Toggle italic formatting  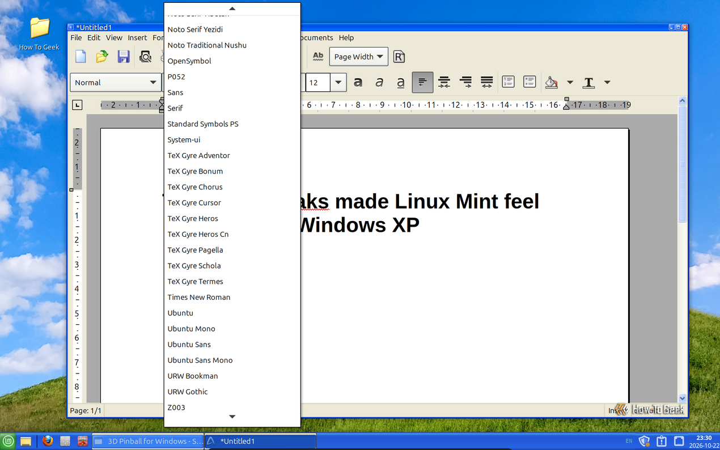click(x=379, y=82)
